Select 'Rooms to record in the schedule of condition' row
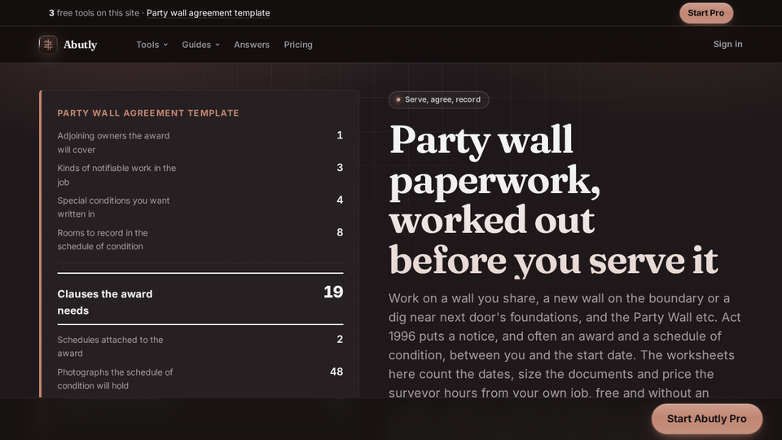 point(200,240)
